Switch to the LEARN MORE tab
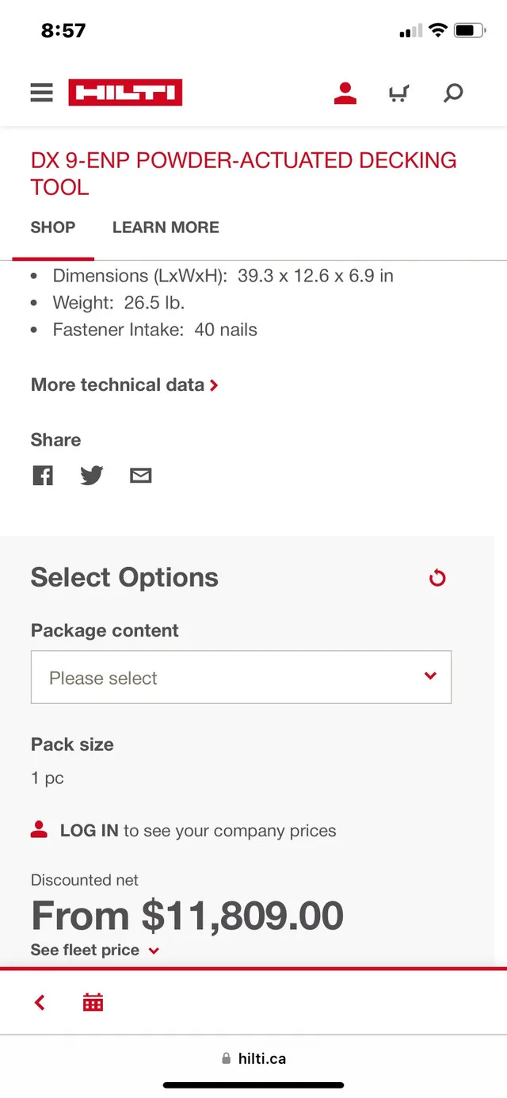The width and height of the screenshot is (507, 1098). coord(166,228)
